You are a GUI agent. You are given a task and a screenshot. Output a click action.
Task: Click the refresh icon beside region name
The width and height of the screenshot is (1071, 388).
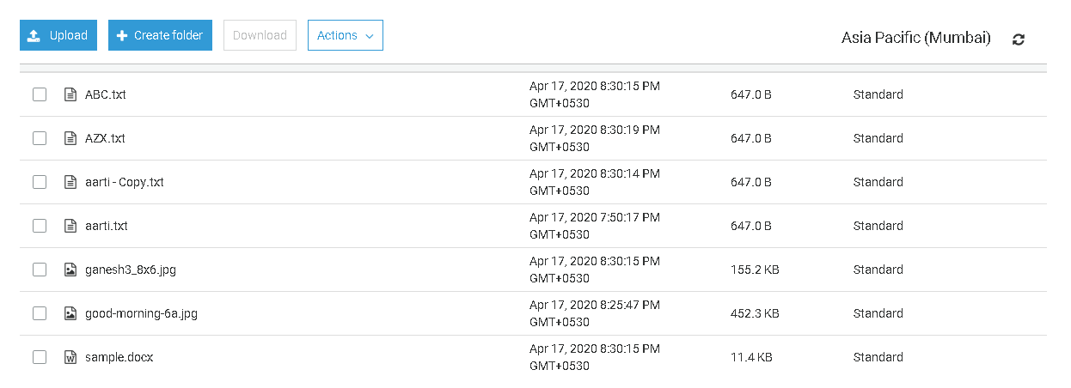(x=1019, y=39)
